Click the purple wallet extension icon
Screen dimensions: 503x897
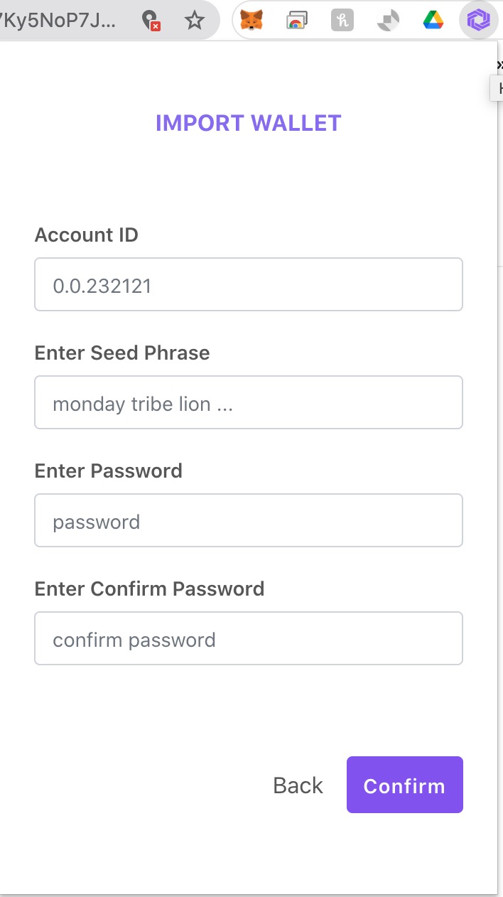478,21
